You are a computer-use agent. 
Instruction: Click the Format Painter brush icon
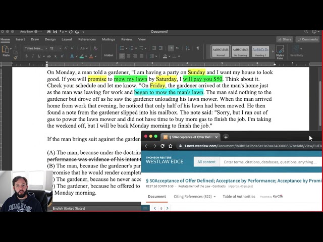pyautogui.click(x=16, y=57)
